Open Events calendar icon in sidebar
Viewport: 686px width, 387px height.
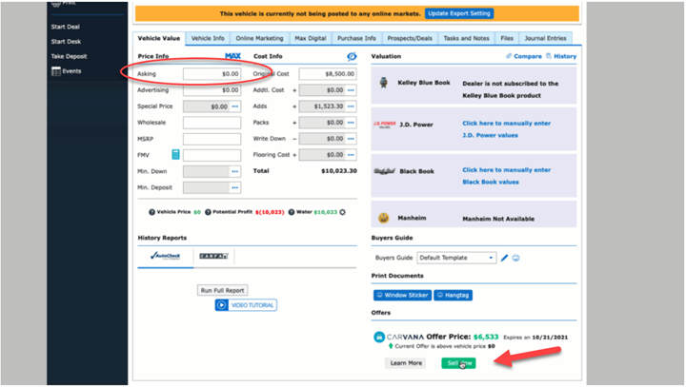pos(56,71)
